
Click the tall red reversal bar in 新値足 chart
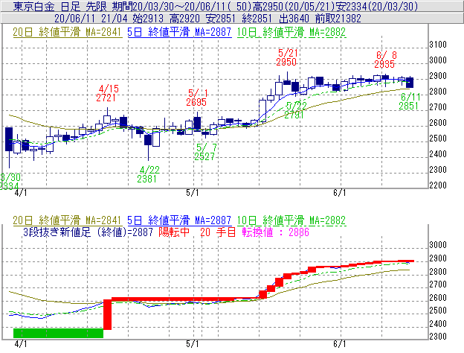pos(107,314)
